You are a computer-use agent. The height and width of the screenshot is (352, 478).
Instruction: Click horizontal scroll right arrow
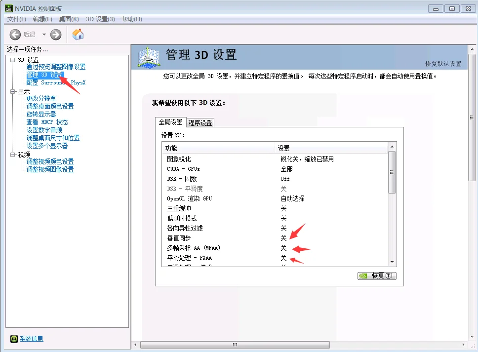(463, 345)
